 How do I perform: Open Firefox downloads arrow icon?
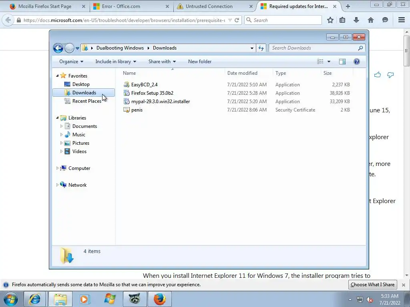pos(356,20)
